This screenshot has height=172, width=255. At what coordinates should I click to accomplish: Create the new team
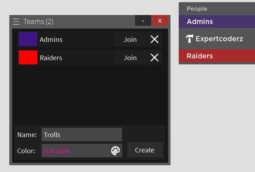point(145,150)
